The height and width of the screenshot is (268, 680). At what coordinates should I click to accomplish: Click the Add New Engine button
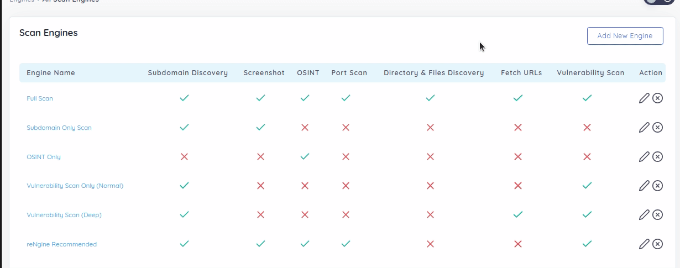click(625, 36)
